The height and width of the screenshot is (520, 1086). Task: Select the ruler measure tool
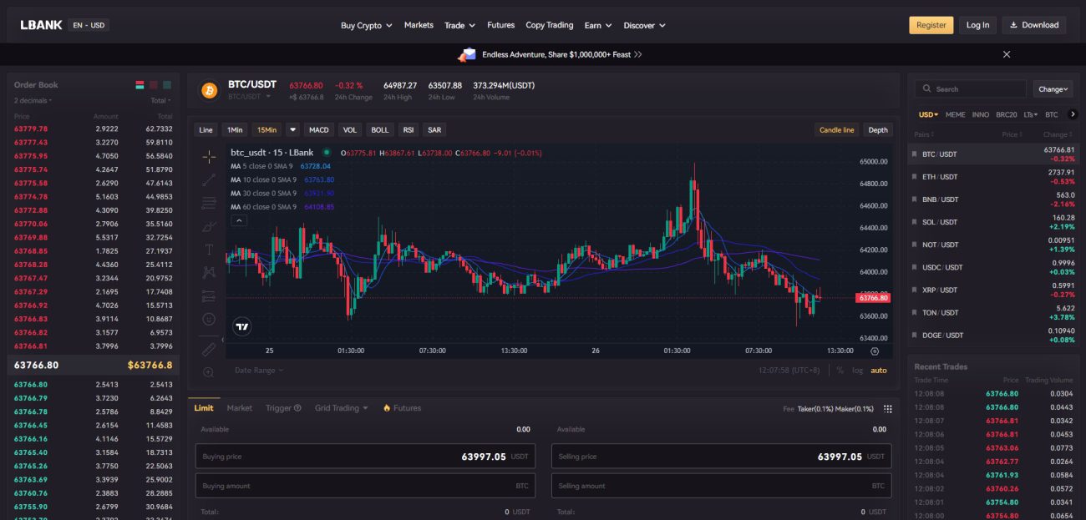pos(209,349)
